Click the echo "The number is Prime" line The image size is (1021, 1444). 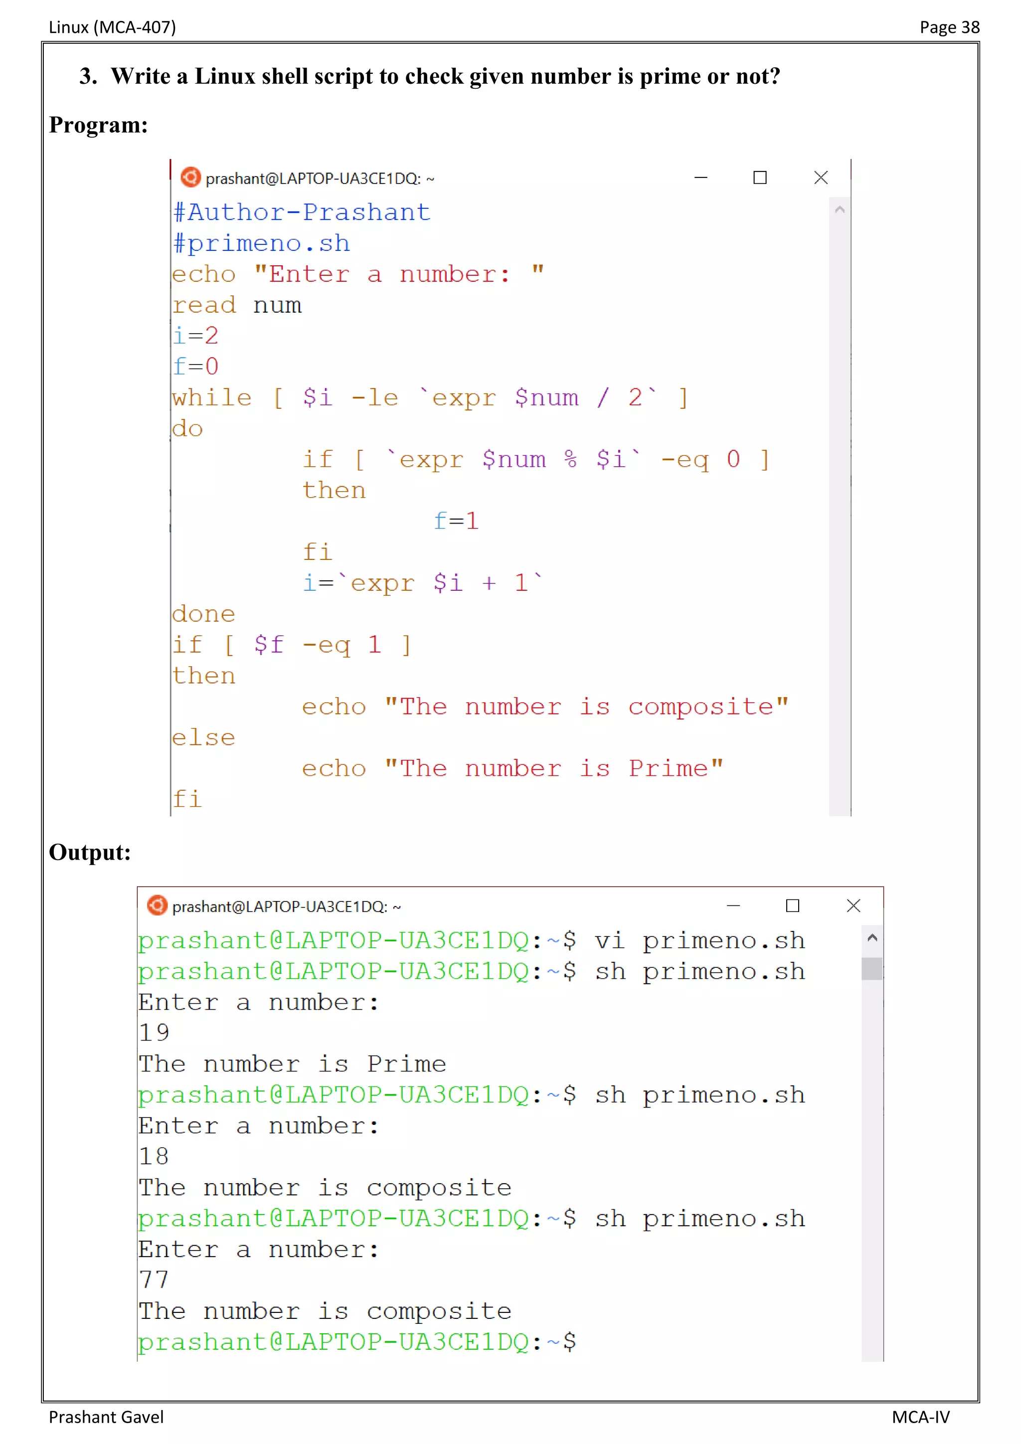[512, 768]
